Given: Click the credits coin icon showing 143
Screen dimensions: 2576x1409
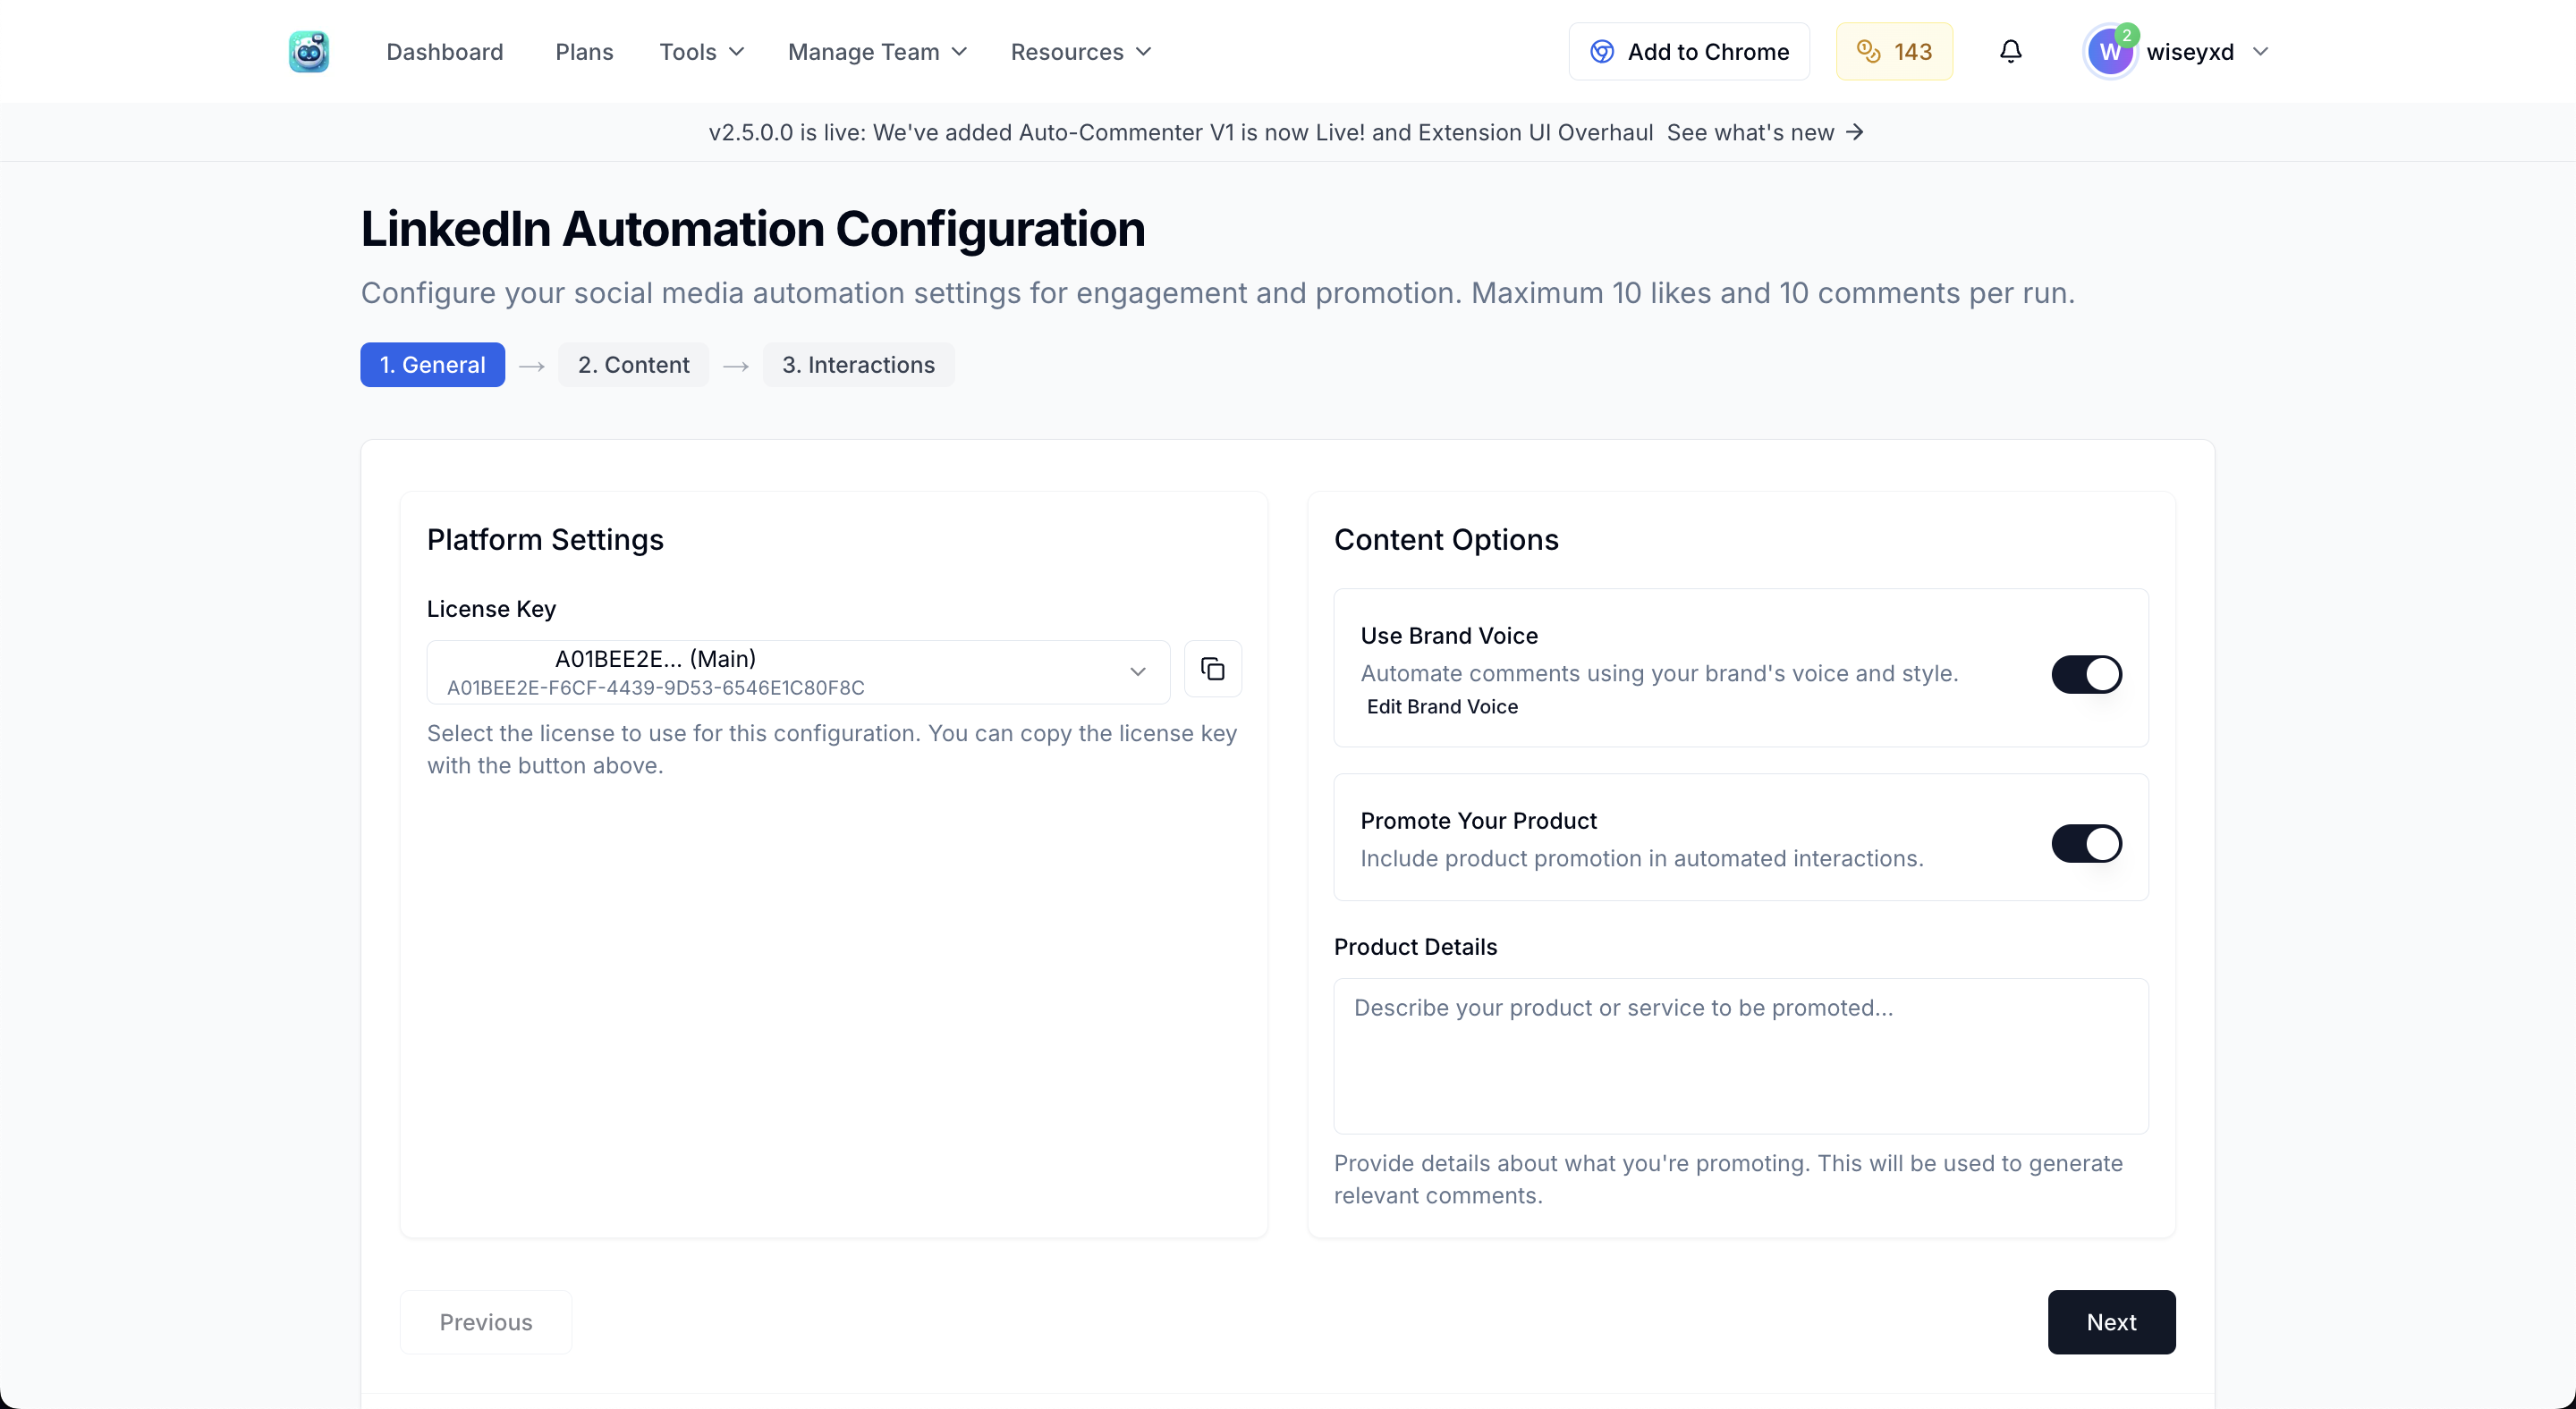Looking at the screenshot, I should pyautogui.click(x=1868, y=51).
